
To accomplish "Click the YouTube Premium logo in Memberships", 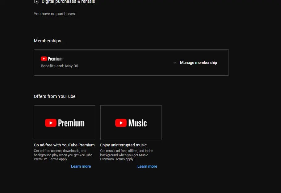I will [x=52, y=59].
